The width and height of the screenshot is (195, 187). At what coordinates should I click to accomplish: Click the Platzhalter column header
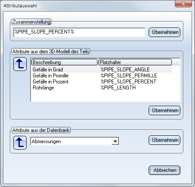(x=135, y=62)
